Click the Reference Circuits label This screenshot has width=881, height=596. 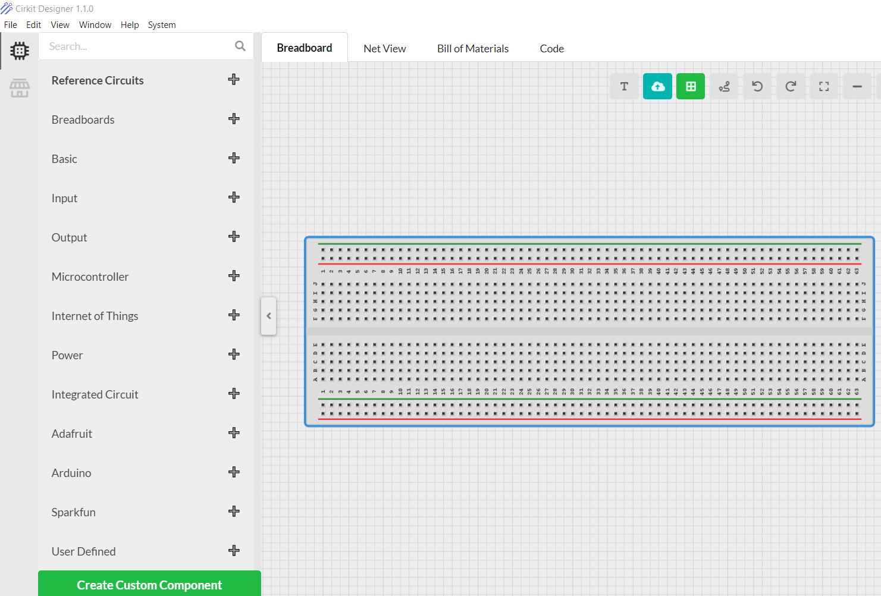[98, 80]
